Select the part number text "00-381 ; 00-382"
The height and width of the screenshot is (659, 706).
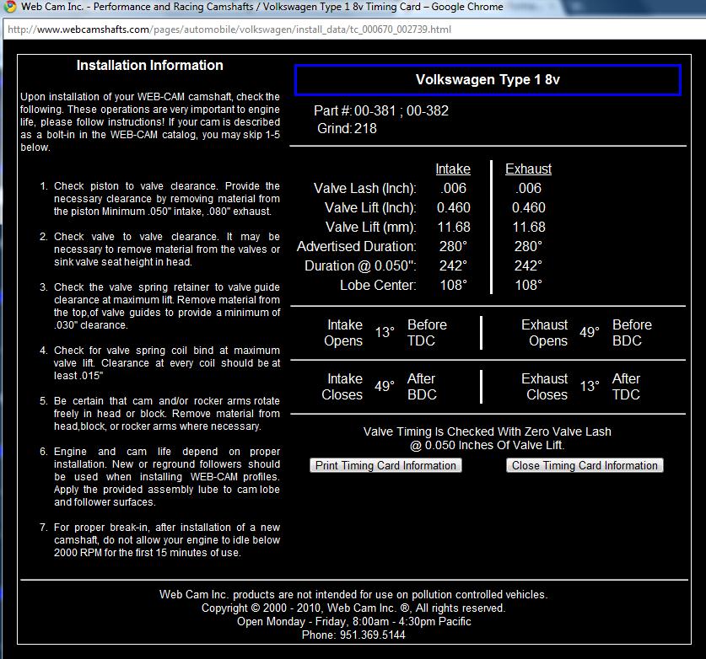click(x=402, y=110)
